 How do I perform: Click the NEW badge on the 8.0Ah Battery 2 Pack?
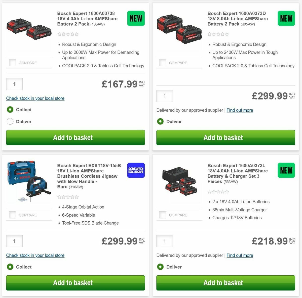pyautogui.click(x=286, y=18)
